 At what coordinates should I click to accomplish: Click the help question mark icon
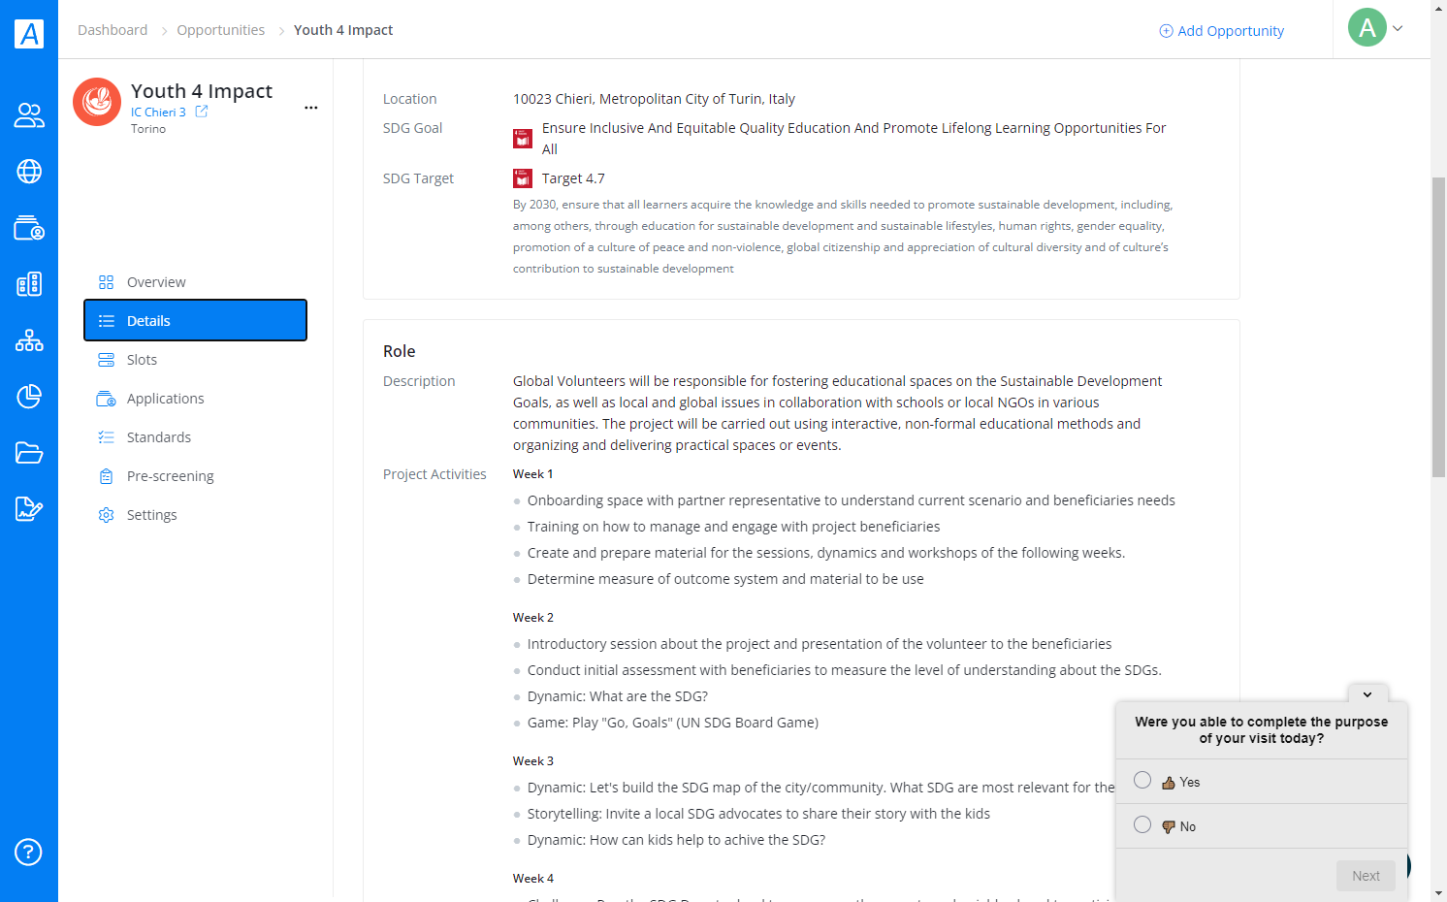tap(28, 853)
